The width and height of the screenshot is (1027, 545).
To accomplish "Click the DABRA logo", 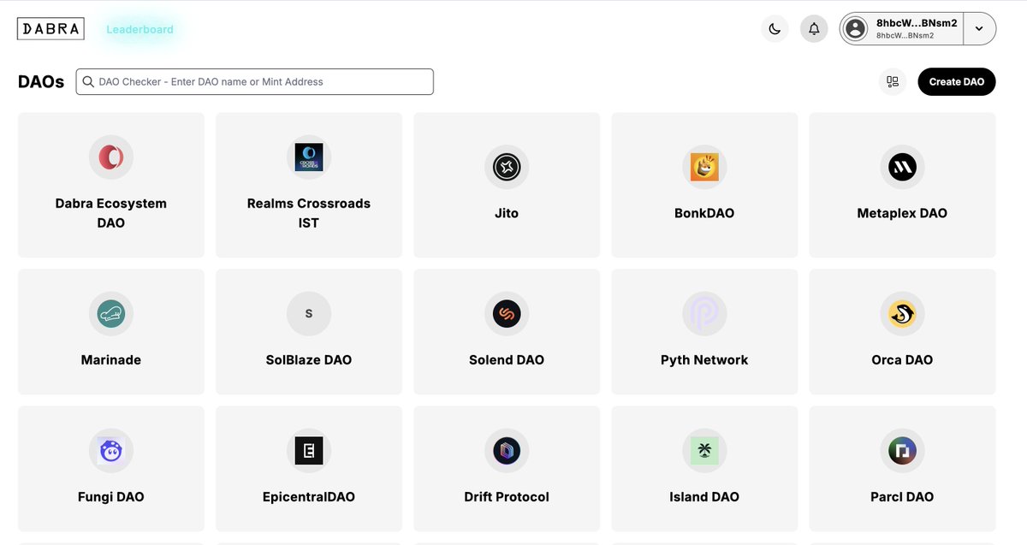I will coord(50,29).
